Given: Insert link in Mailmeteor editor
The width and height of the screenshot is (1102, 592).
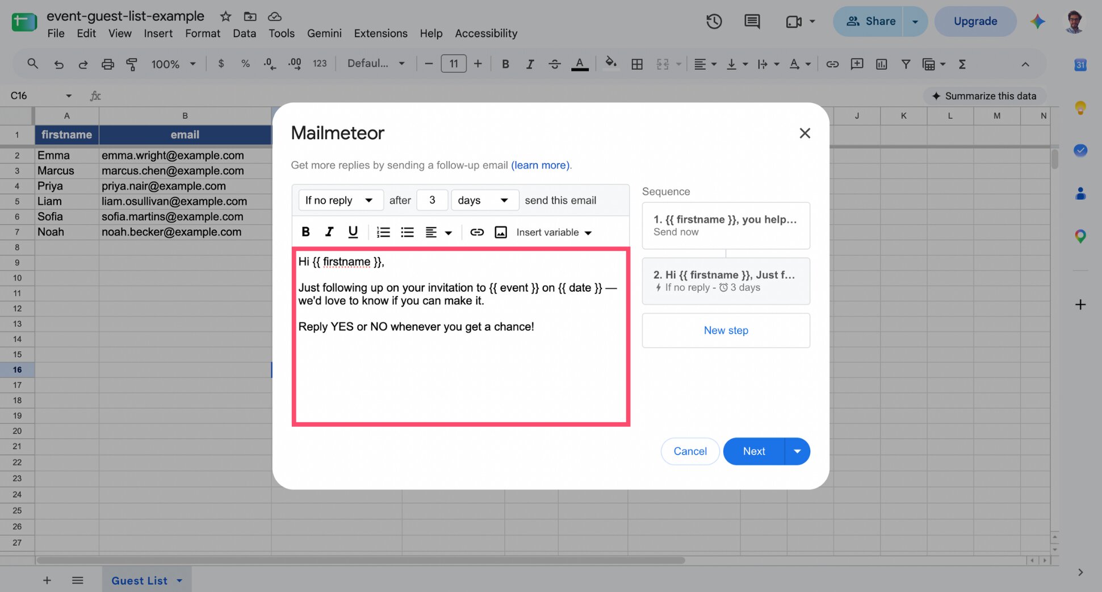Looking at the screenshot, I should 477,232.
